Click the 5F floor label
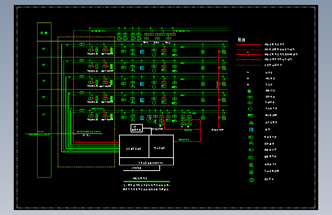This screenshot has height=215, width=332. click(44, 49)
